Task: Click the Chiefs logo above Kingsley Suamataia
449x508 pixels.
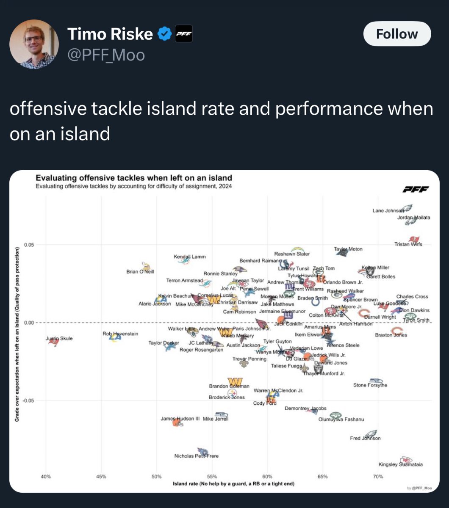Action: pos(406,460)
